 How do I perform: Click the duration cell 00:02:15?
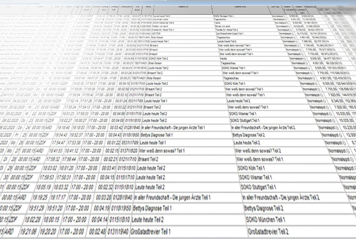(x=112, y=151)
